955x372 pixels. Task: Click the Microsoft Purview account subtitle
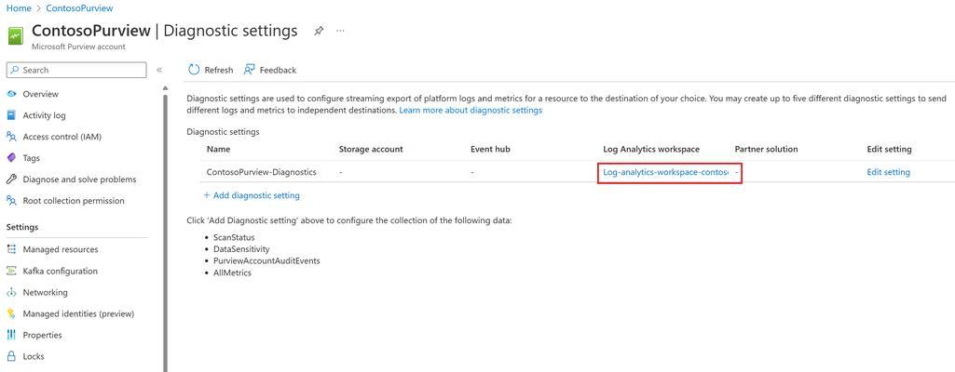click(x=78, y=46)
